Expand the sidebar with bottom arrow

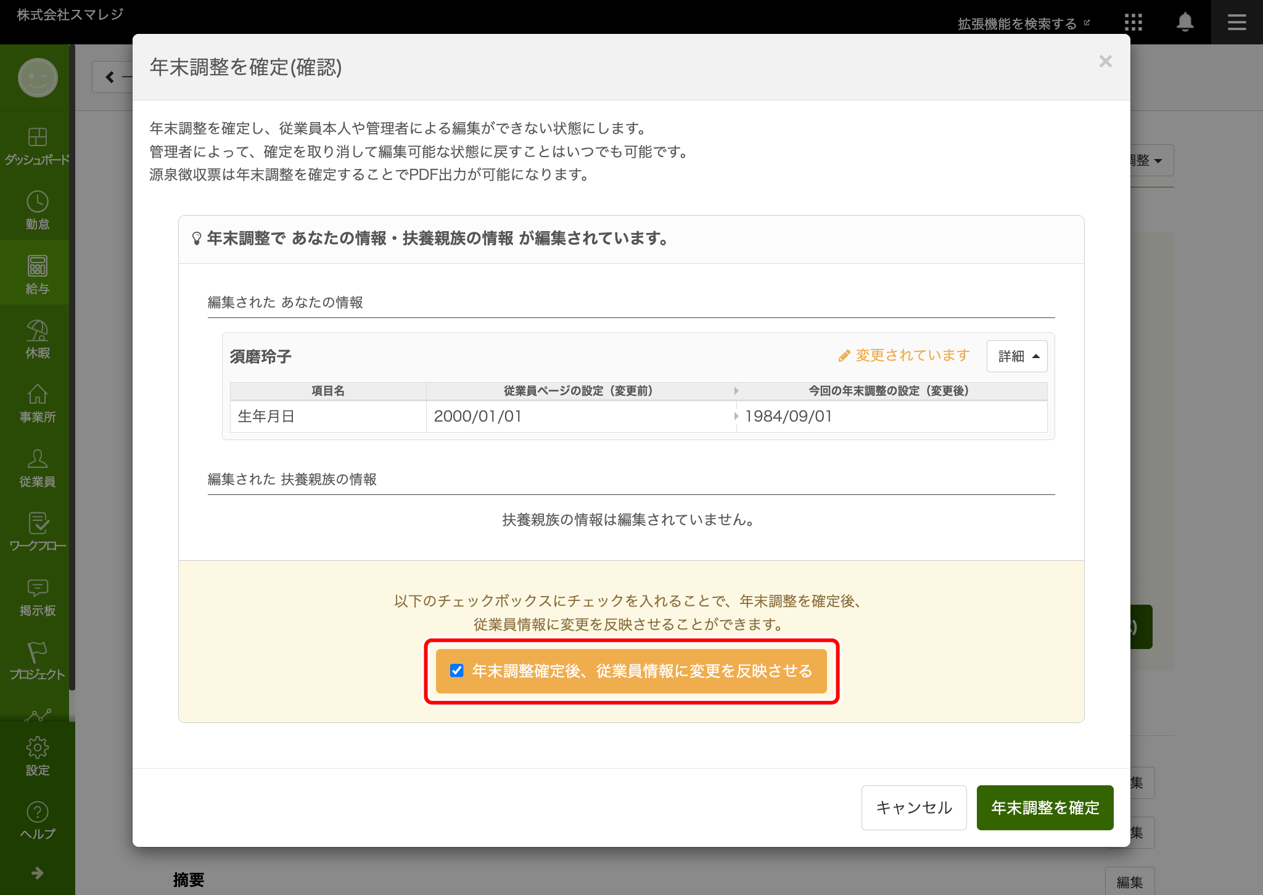point(37,873)
